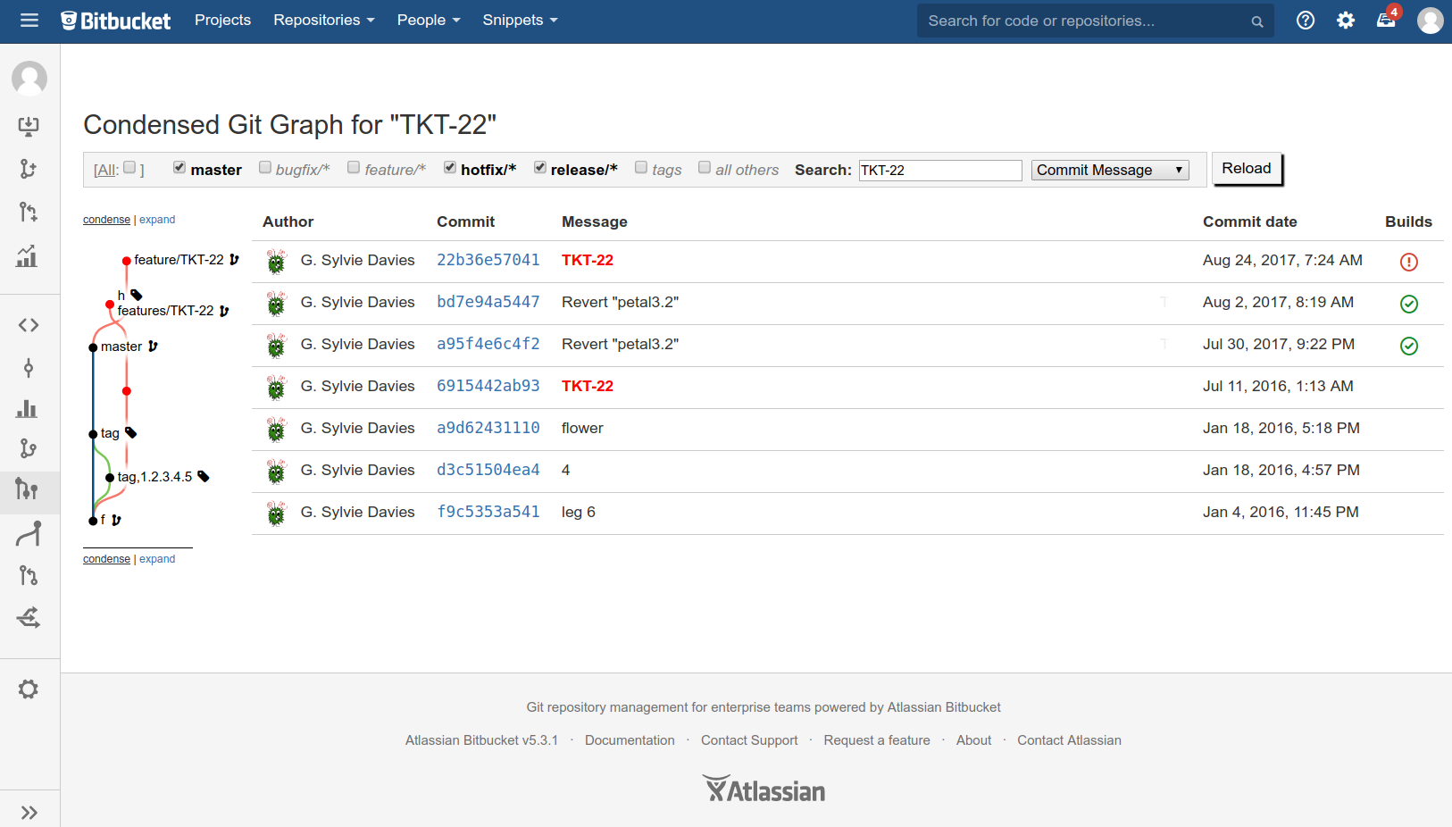Viewport: 1452px width, 827px height.
Task: Open the Repositories dropdown menu
Action: click(x=324, y=20)
